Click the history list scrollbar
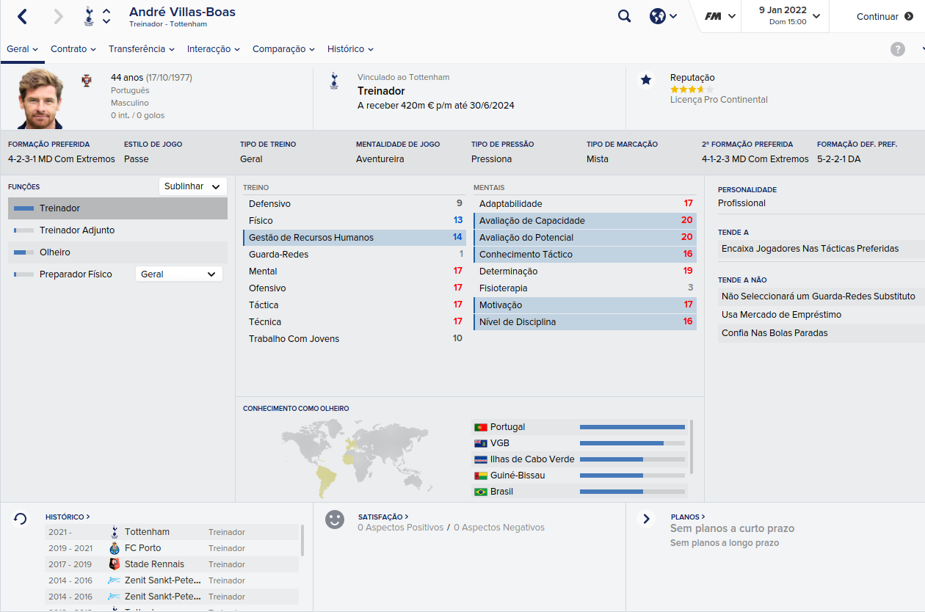925x612 pixels. [302, 542]
